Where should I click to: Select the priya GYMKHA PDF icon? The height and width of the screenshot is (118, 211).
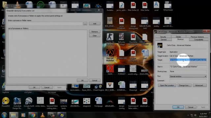pos(122,24)
